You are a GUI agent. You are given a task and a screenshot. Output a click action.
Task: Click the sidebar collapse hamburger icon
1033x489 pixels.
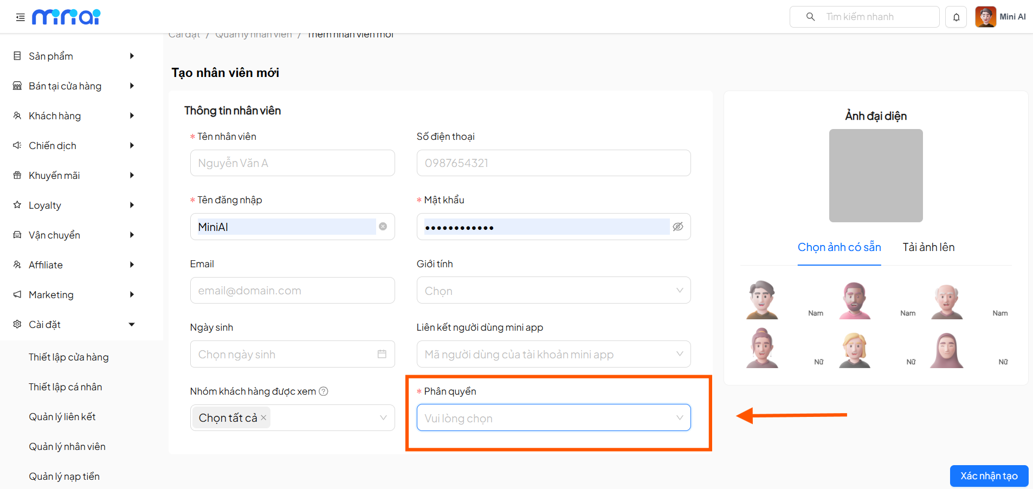pyautogui.click(x=20, y=17)
